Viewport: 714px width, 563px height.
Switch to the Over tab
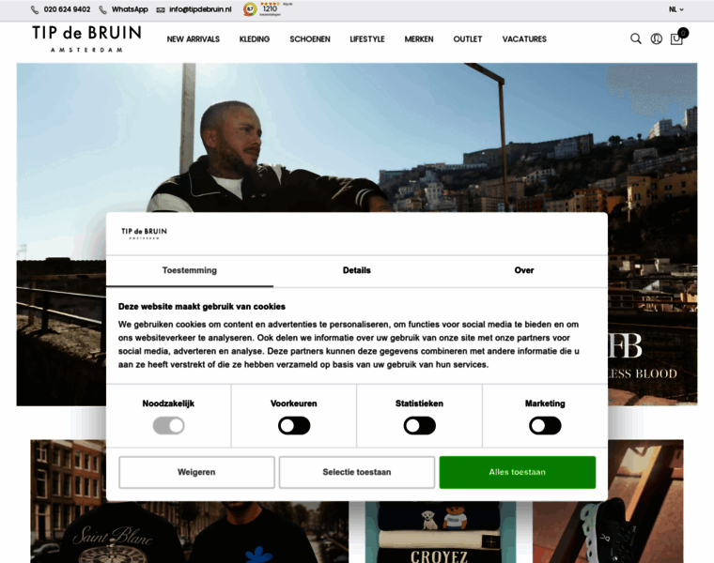point(524,270)
